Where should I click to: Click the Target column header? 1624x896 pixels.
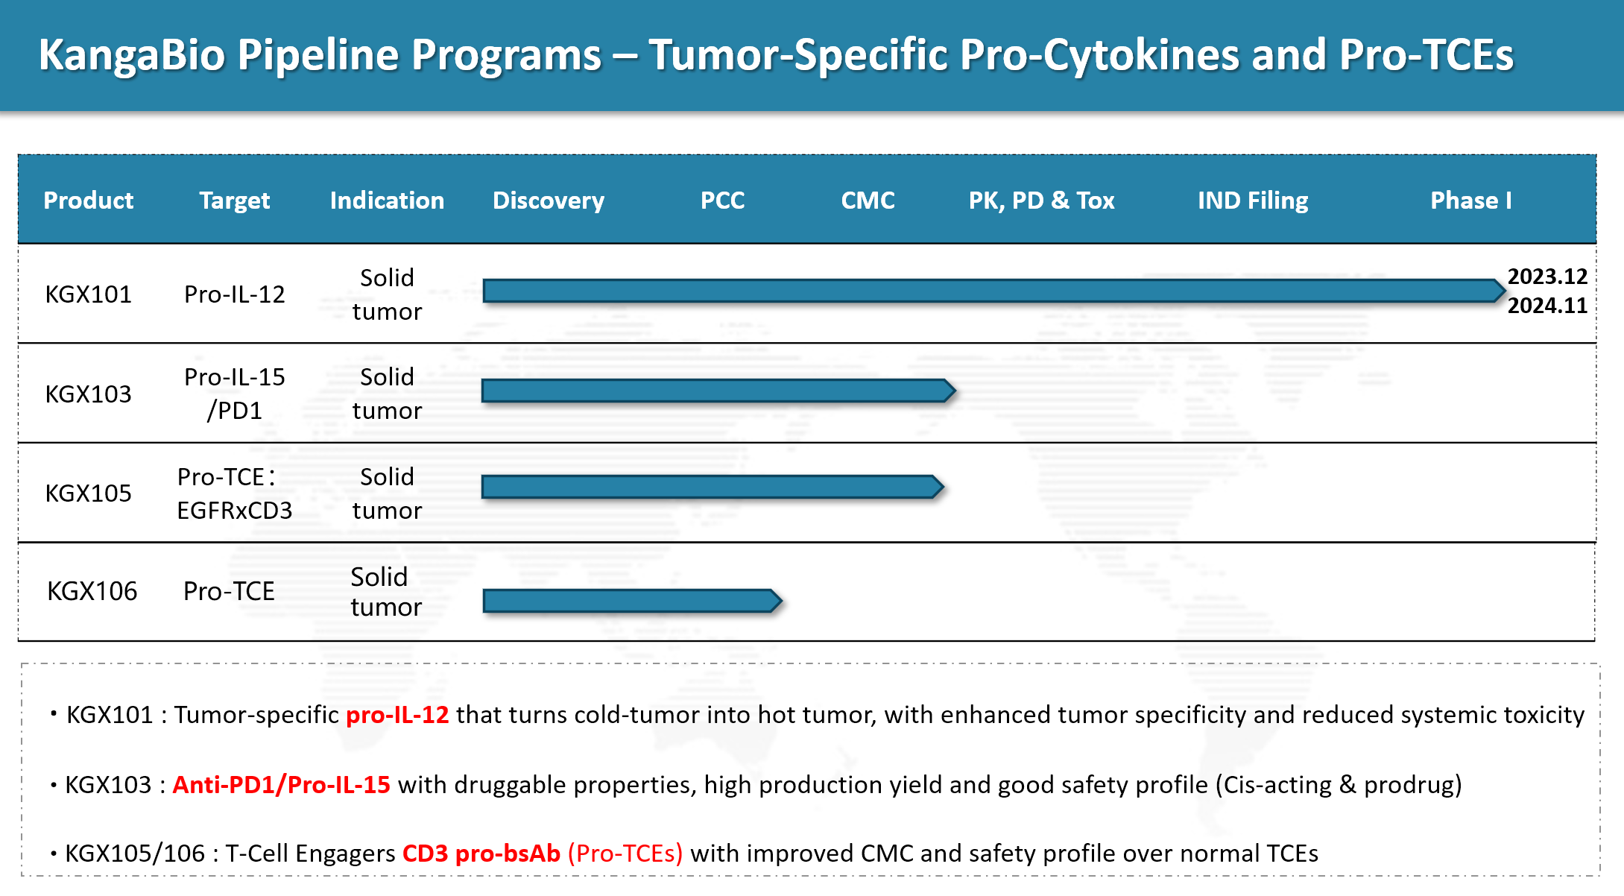234,201
